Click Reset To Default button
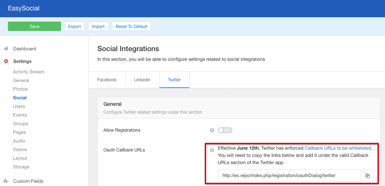 click(131, 26)
